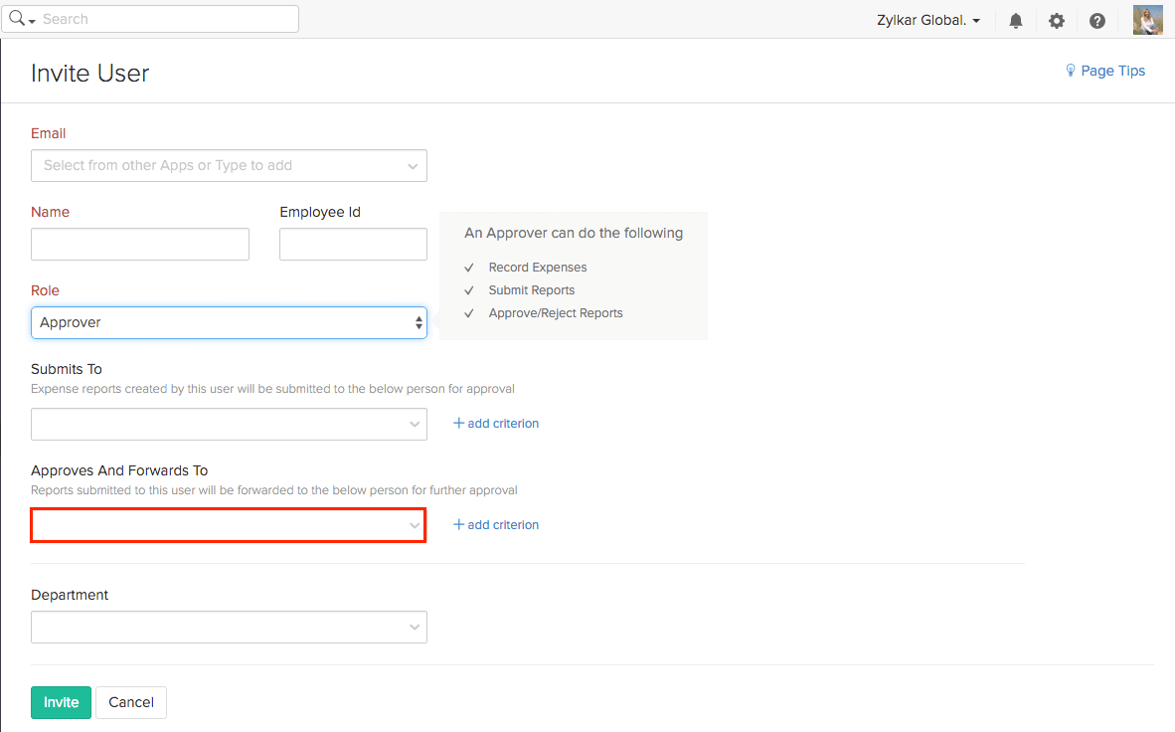
Task: Click the Page Tips lightbulb icon
Action: (1071, 71)
